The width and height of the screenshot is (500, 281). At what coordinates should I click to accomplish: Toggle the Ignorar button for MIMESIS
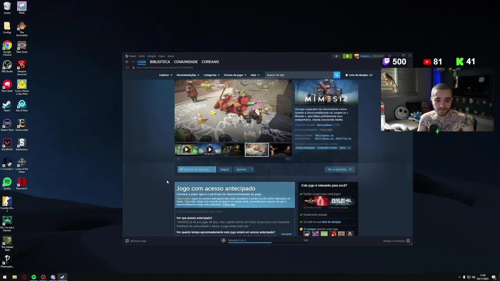tap(241, 169)
